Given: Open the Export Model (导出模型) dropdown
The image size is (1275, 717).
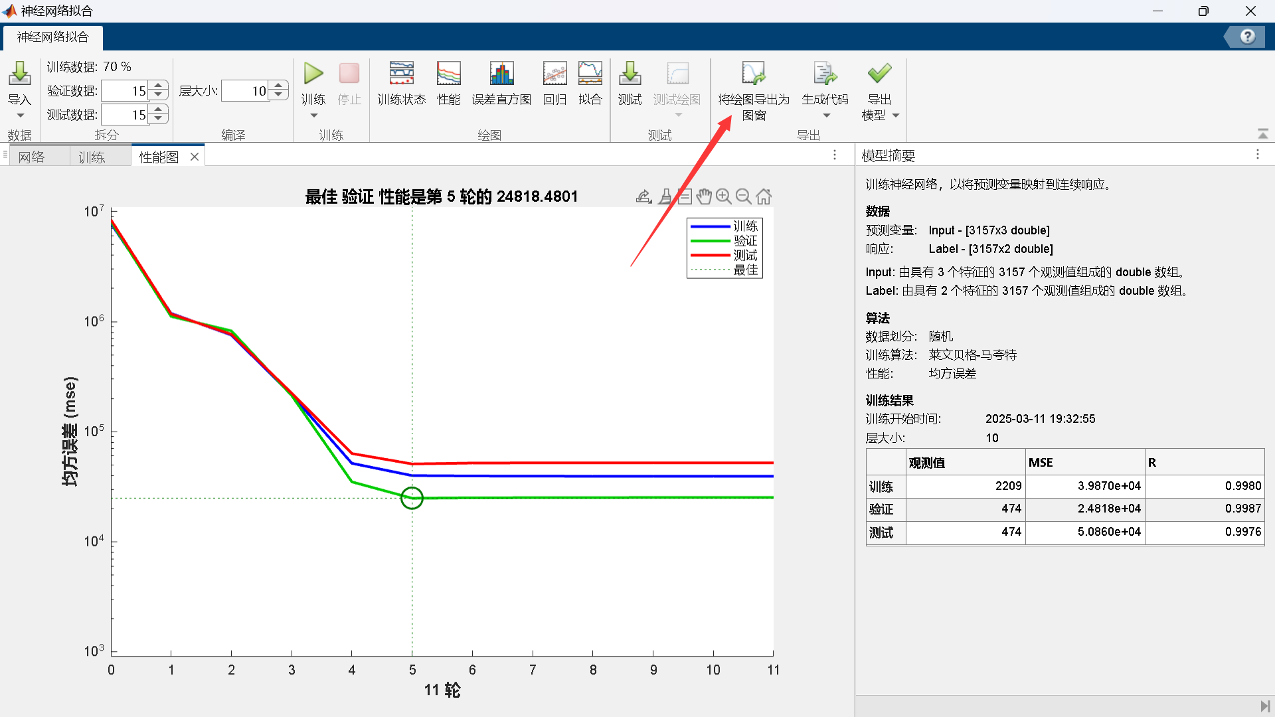Looking at the screenshot, I should (896, 116).
